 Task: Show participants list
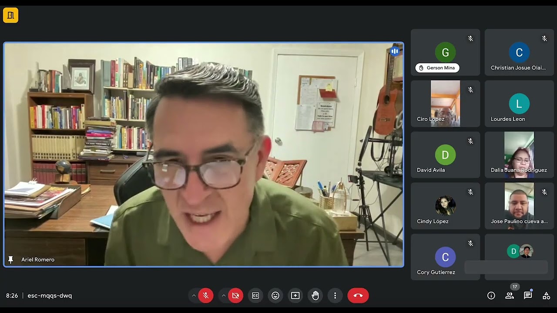510,296
